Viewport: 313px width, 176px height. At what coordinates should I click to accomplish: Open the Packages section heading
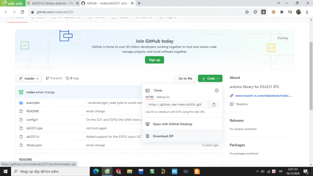(237, 145)
